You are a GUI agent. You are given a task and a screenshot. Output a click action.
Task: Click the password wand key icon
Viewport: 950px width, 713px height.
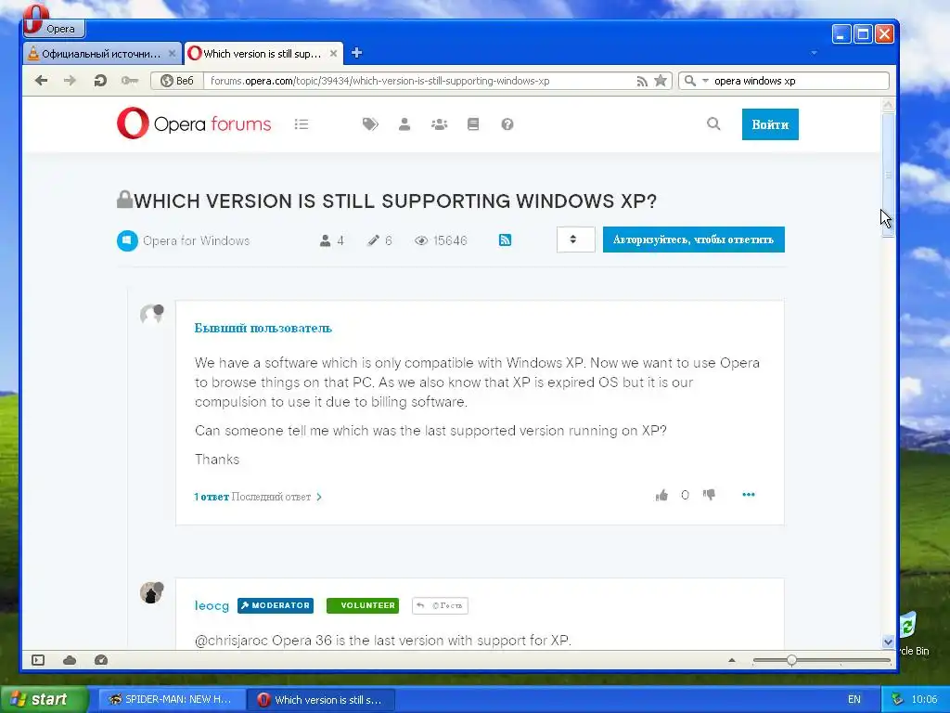(129, 81)
